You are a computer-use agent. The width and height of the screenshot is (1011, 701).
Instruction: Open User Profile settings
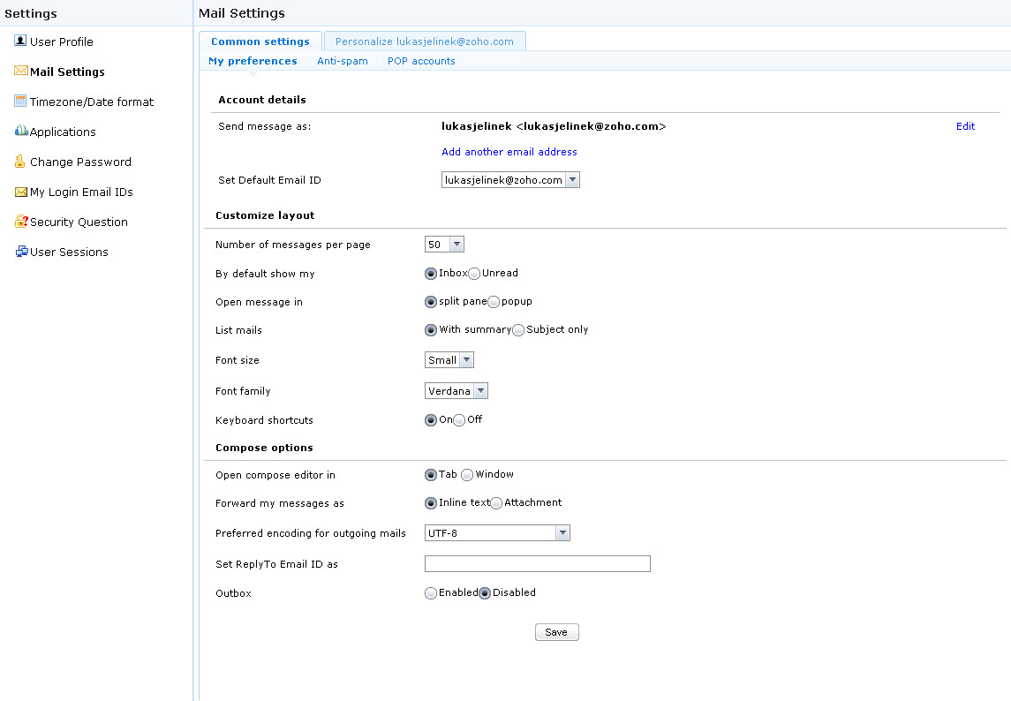click(61, 41)
